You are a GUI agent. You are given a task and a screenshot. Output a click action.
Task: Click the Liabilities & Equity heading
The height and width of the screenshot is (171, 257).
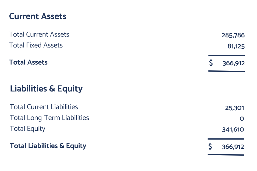[x=46, y=89]
